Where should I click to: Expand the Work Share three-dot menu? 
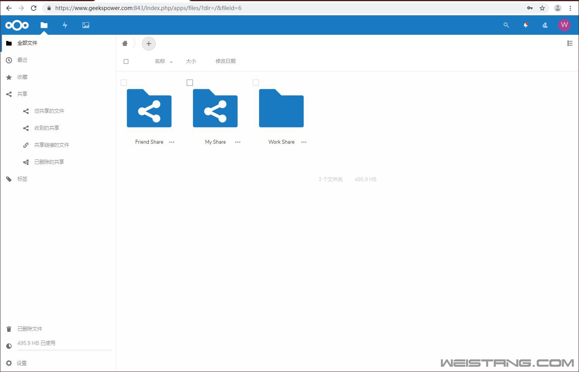click(x=304, y=142)
